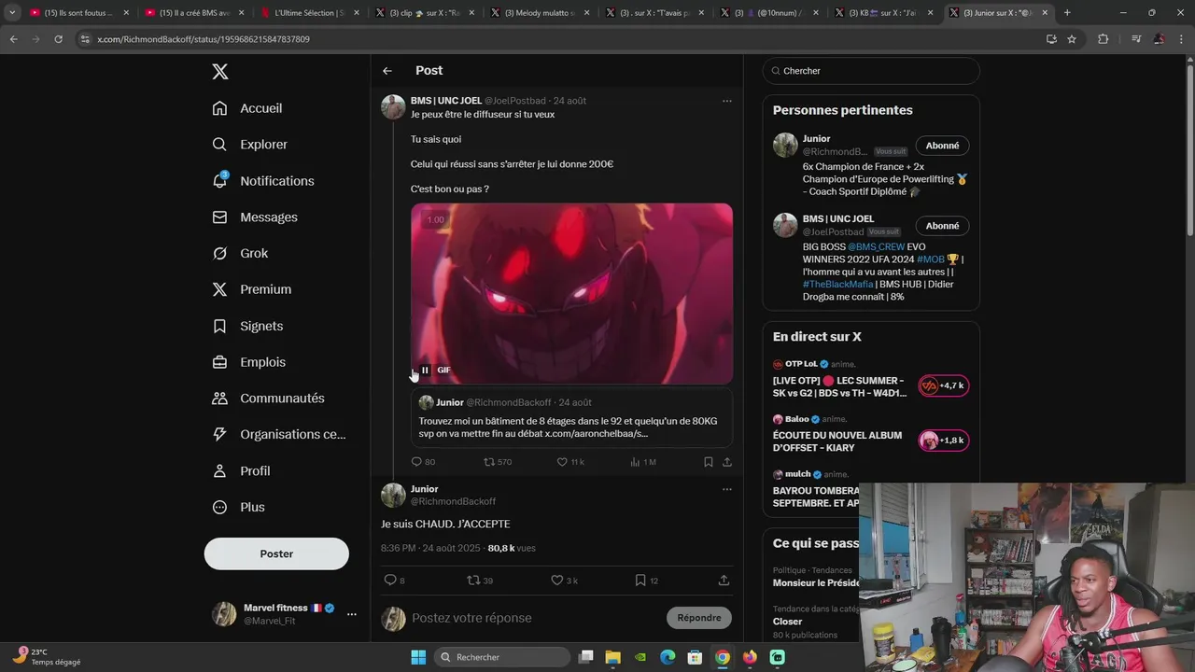Toggle Abonné button for BMS UNC JOEL
This screenshot has width=1195, height=672.
[942, 226]
